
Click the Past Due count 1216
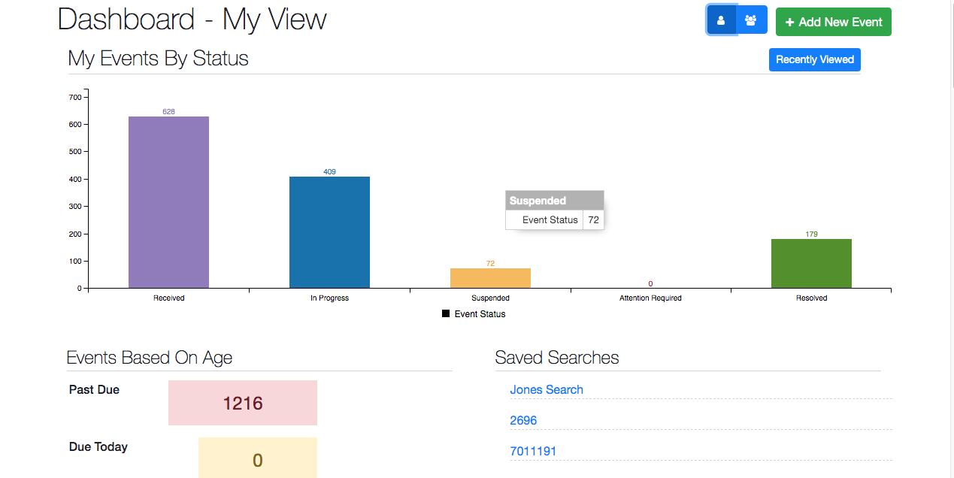(243, 403)
